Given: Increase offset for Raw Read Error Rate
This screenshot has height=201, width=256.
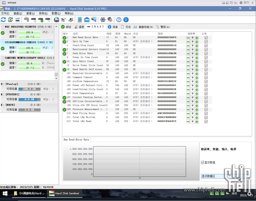Looking at the screenshot, I should click(197, 38).
